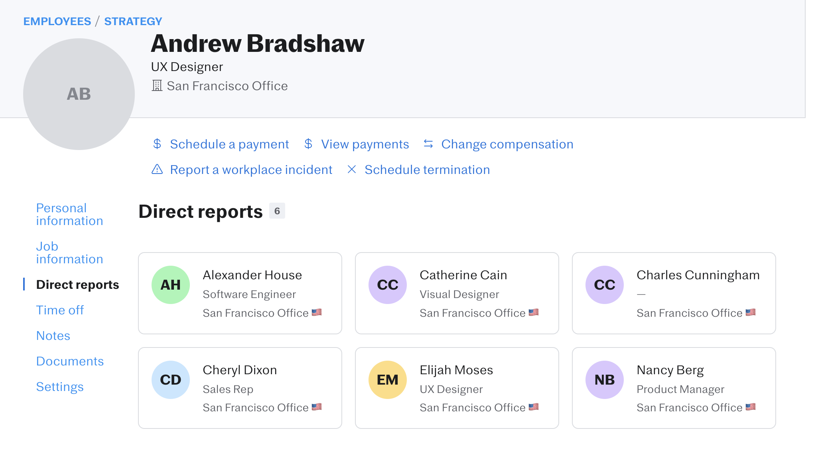Open Nancy Berg's direct report card

[674, 388]
